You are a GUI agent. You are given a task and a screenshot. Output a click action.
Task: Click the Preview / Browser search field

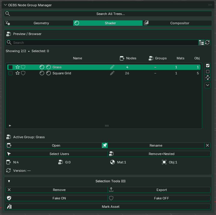102,43
